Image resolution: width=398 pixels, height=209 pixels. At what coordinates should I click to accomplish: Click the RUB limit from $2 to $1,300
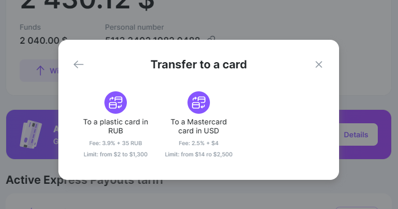point(116,154)
